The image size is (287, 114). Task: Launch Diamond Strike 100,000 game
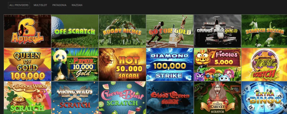(170, 64)
